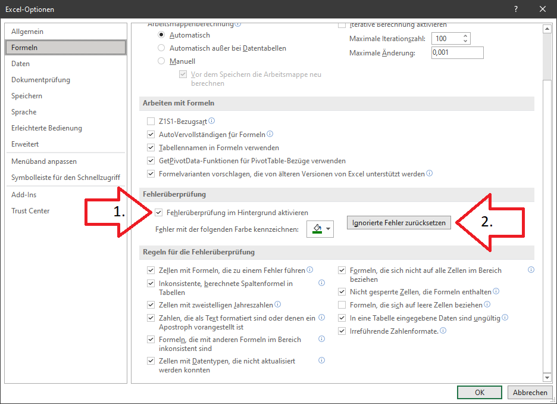Show info for Formeln nicht alle Zellen
The height and width of the screenshot is (404, 557).
tap(531, 270)
